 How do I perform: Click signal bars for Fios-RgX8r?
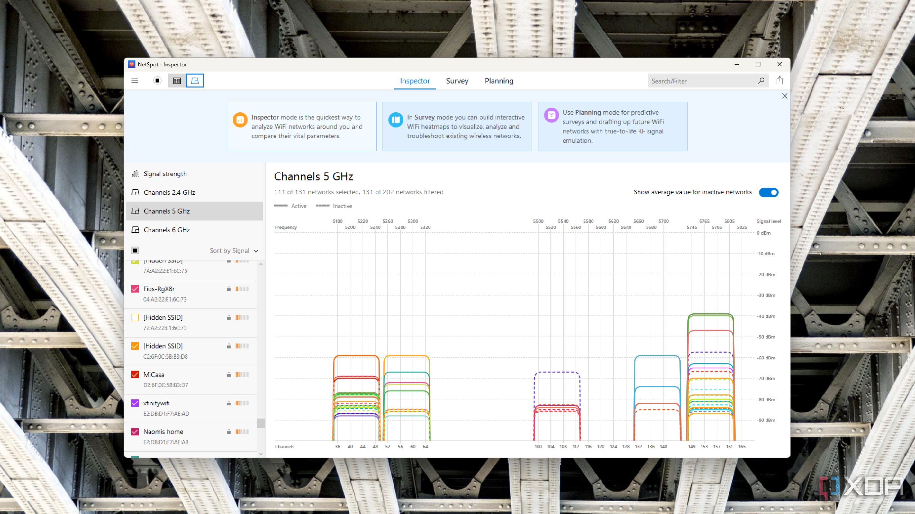(x=242, y=289)
